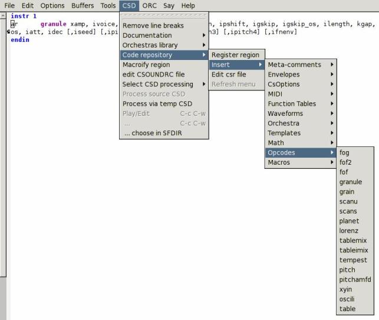Insert the xyin opcode
This screenshot has height=320, width=379.
[x=355, y=289]
